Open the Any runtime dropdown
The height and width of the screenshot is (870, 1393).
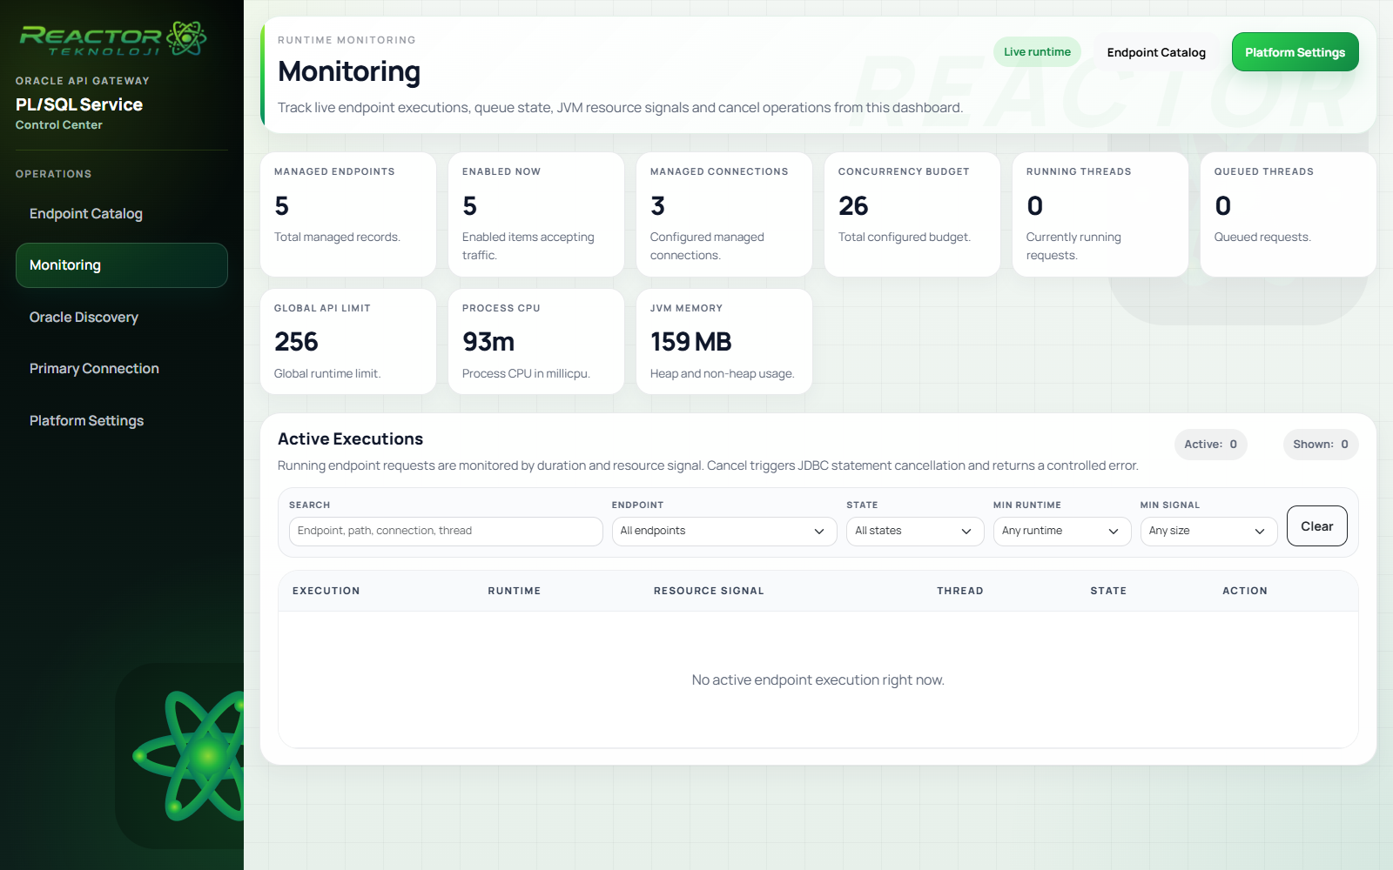tap(1062, 531)
